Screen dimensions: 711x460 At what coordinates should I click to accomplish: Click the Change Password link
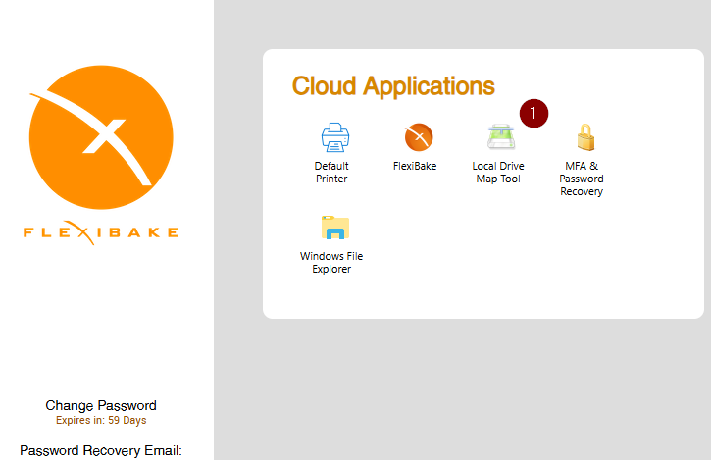[x=101, y=405]
